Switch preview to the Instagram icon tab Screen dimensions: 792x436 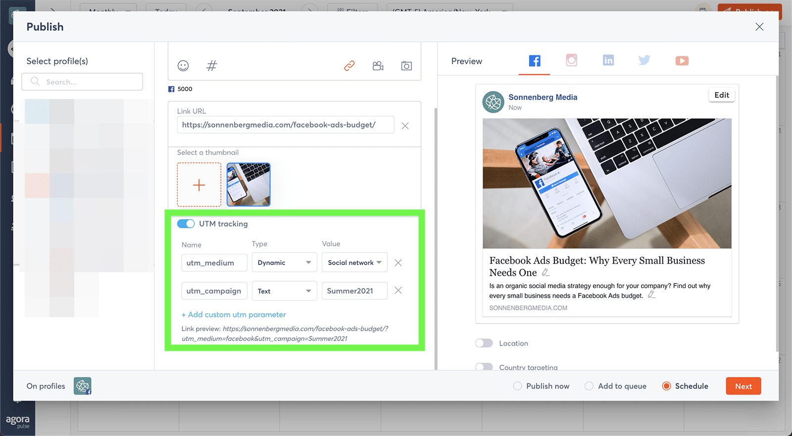point(572,60)
